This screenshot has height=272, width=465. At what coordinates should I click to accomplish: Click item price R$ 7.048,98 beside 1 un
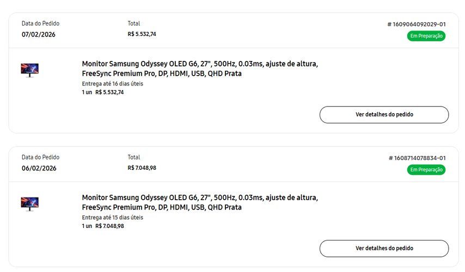pos(110,226)
